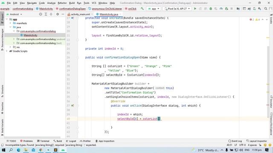Click the Apply Changes and Restart Activity icon
This screenshot has height=153, width=273.
click(200, 8)
